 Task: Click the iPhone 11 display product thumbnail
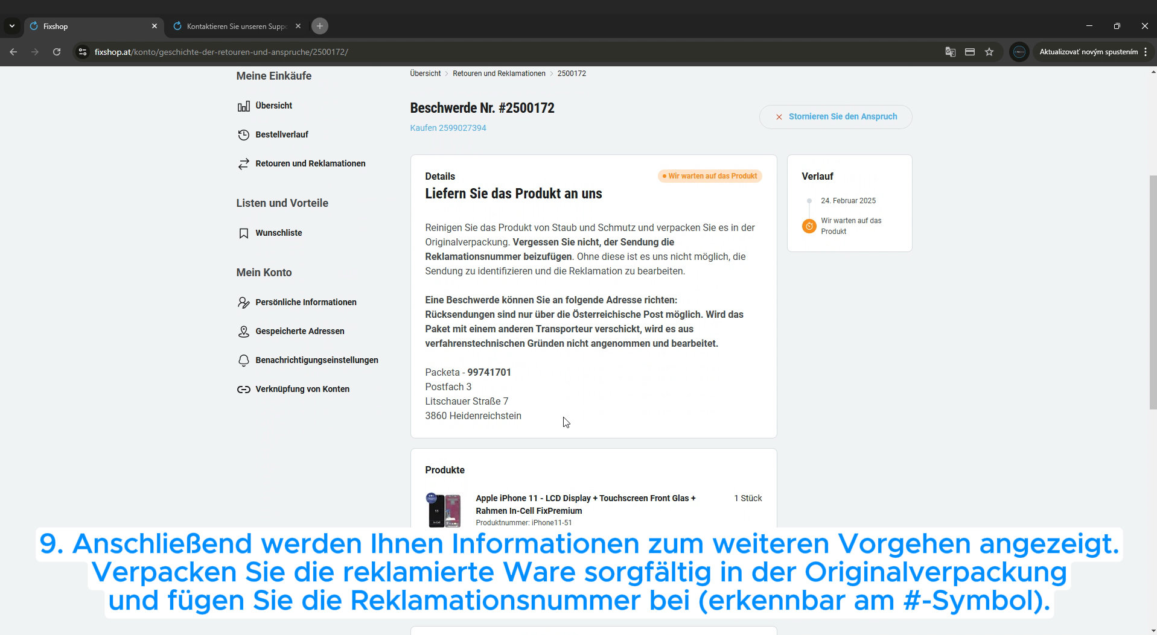tap(444, 510)
